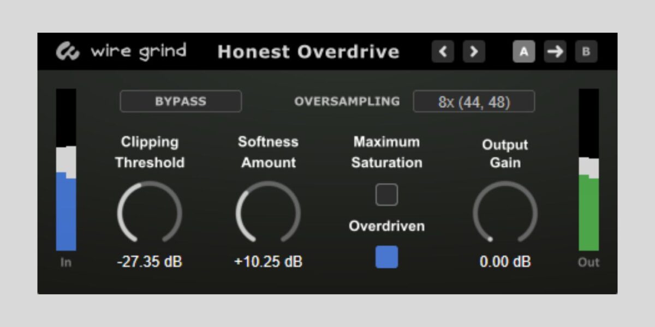Select preset slot B

(586, 51)
